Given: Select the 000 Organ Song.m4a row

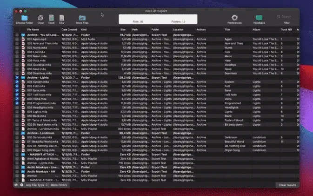Looking at the screenshot, I should coord(156,150).
